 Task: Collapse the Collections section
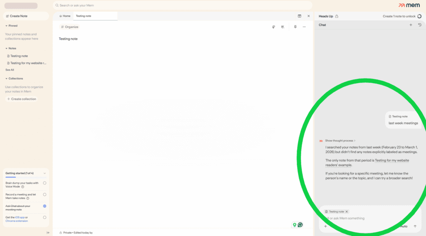pos(6,79)
